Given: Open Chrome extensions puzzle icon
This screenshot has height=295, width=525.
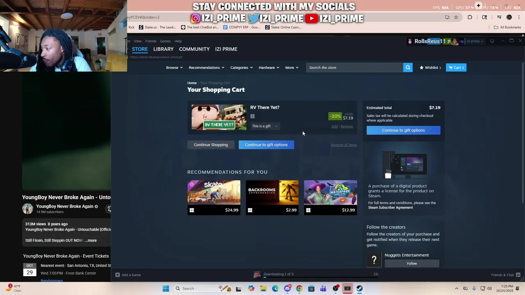Looking at the screenshot, I should click(470, 17).
